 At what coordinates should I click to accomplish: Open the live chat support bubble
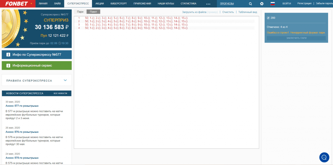point(324,157)
